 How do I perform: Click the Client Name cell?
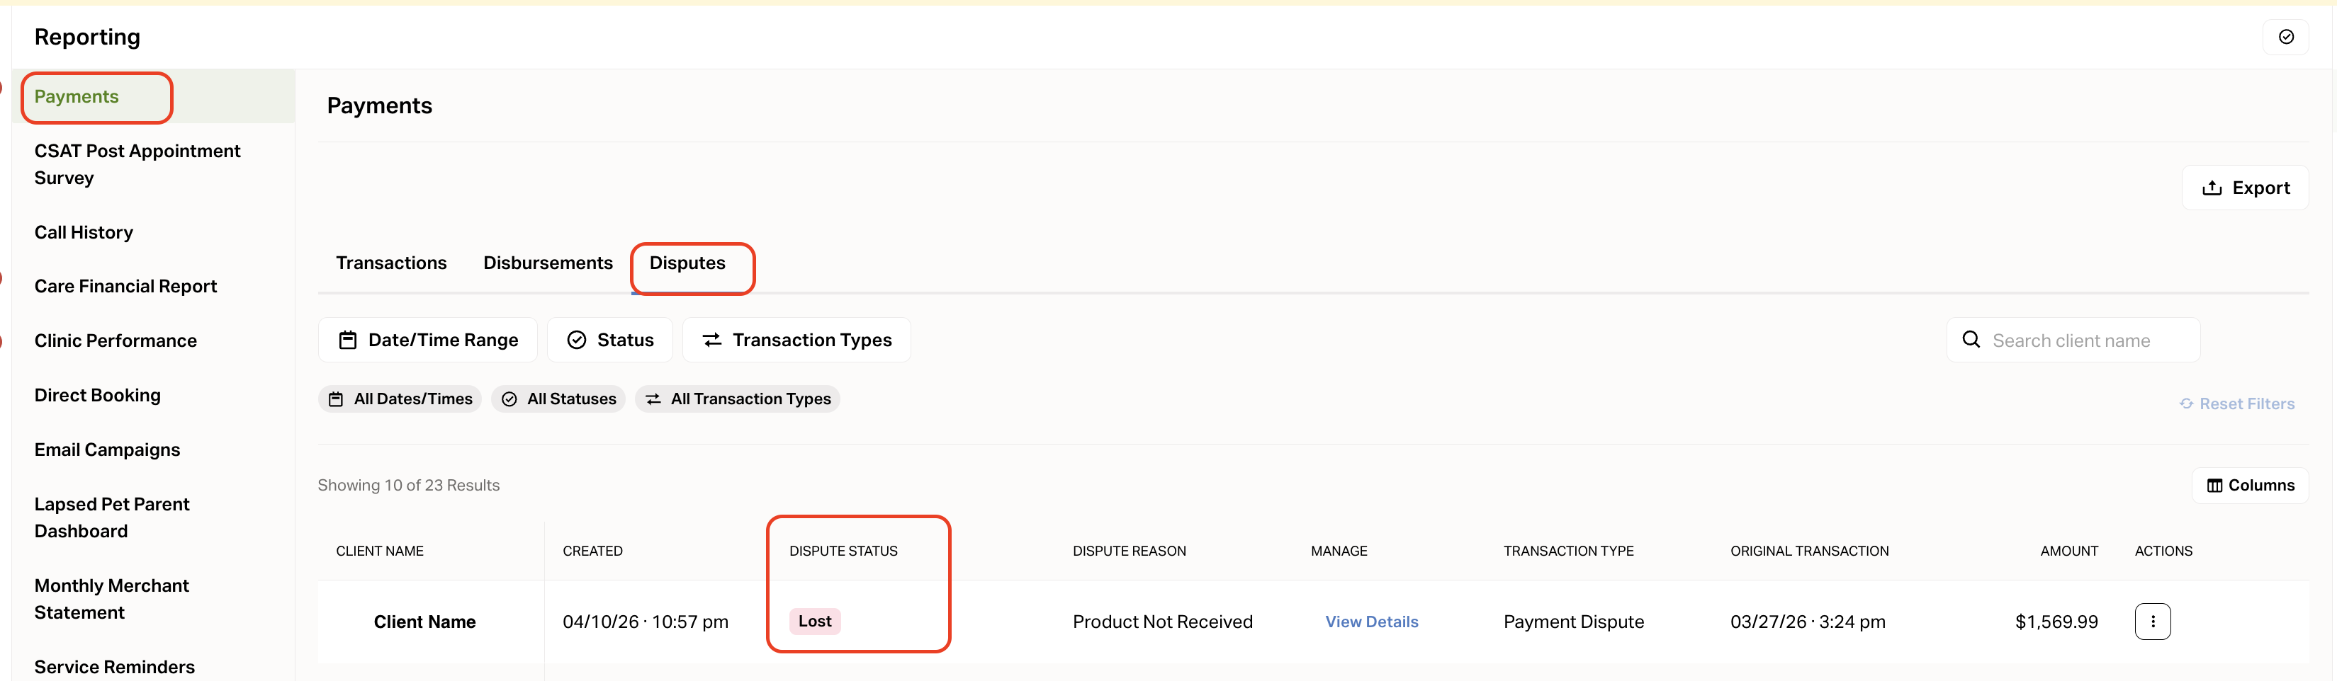point(424,622)
